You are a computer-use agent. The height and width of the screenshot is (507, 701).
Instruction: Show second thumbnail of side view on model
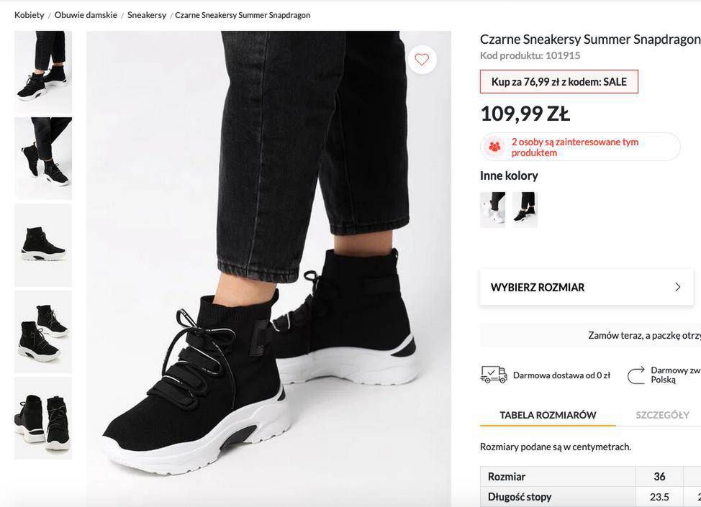[x=43, y=158]
